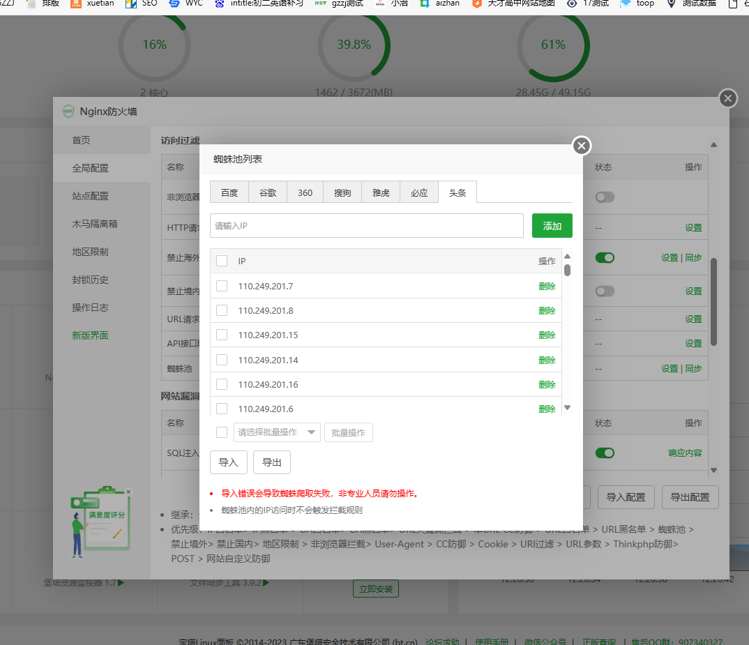Switch to the 谷歌 spider tab
Viewport: 749px width, 645px height.
tap(268, 192)
